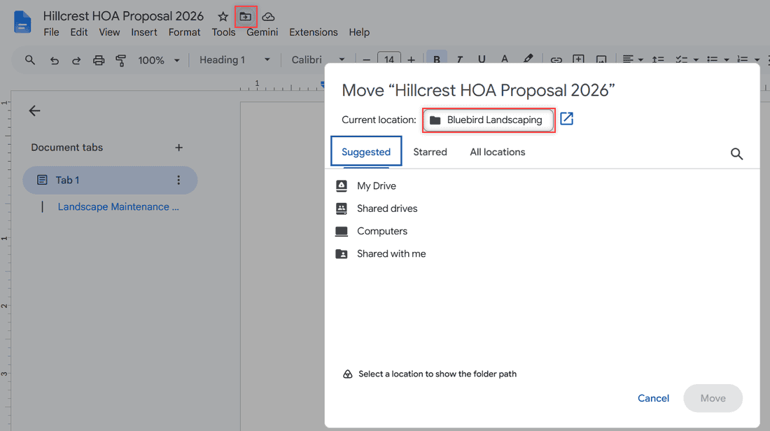770x431 pixels.
Task: Add a new document tab
Action: point(178,148)
